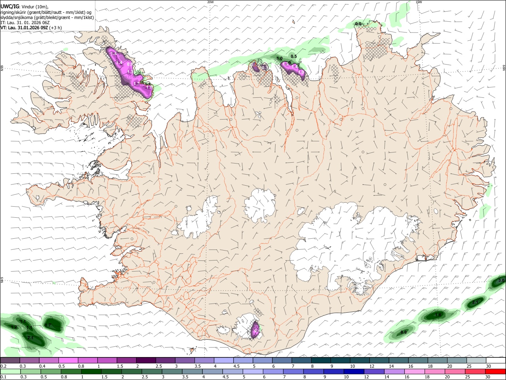506x380 pixels.
Task: Click the 'Vindur (10m)' header text
Action: point(34,7)
